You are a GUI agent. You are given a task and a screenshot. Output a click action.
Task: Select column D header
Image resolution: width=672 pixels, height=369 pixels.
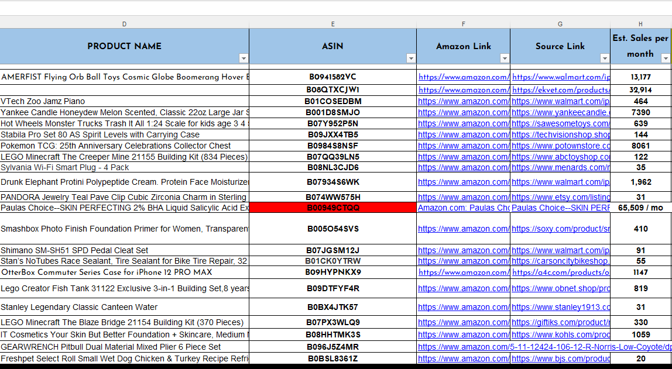124,24
